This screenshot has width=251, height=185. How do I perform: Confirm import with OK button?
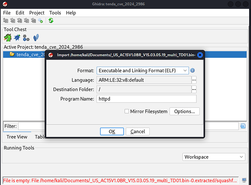pyautogui.click(x=112, y=131)
